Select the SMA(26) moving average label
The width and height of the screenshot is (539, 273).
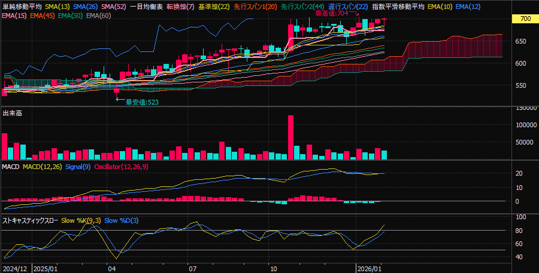86,6
